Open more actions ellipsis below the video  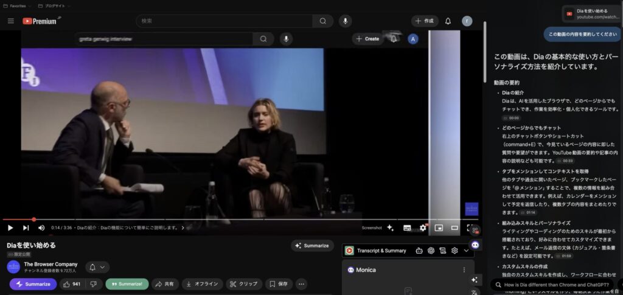pos(301,284)
